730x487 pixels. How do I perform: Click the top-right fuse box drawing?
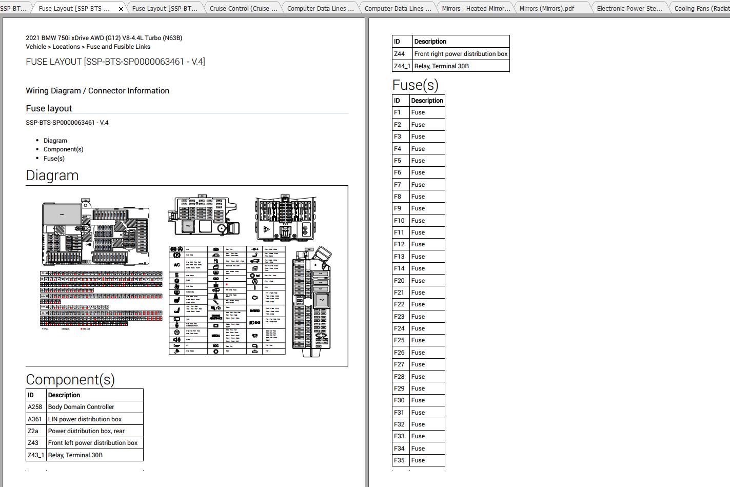(x=285, y=218)
